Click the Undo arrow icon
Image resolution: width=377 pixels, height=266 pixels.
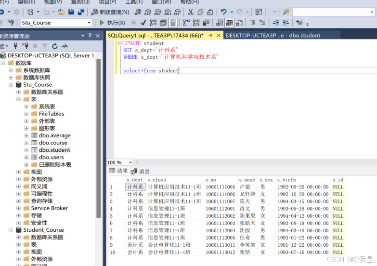pyautogui.click(x=223, y=12)
